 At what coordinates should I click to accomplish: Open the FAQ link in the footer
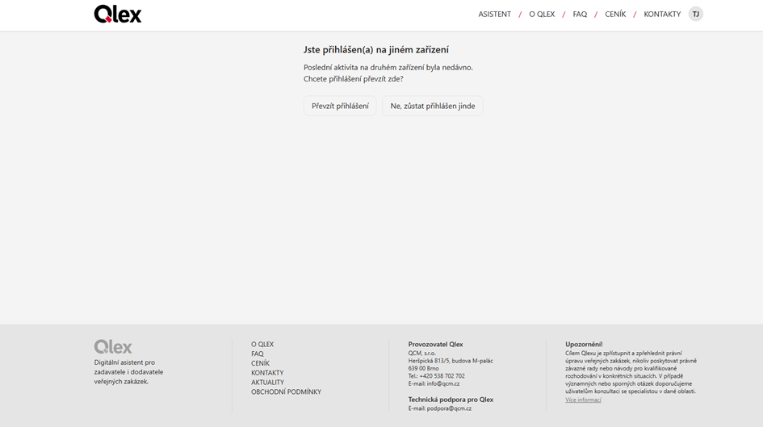click(258, 354)
